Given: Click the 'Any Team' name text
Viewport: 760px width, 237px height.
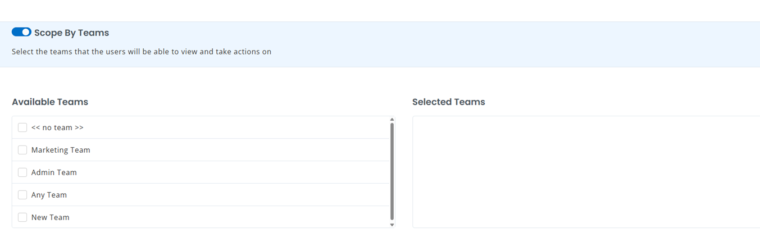Looking at the screenshot, I should click(x=49, y=195).
